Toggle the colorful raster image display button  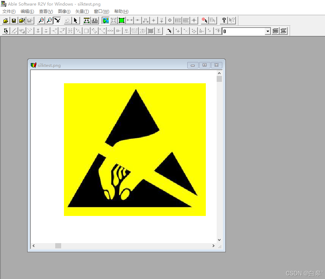click(x=106, y=21)
